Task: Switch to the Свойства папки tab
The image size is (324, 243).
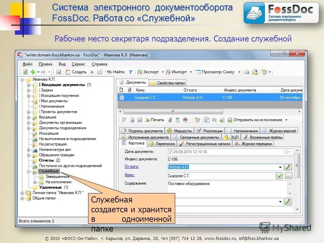Action: pos(168,83)
